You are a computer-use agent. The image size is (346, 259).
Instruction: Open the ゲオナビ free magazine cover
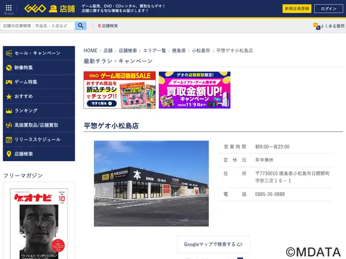pos(39,224)
